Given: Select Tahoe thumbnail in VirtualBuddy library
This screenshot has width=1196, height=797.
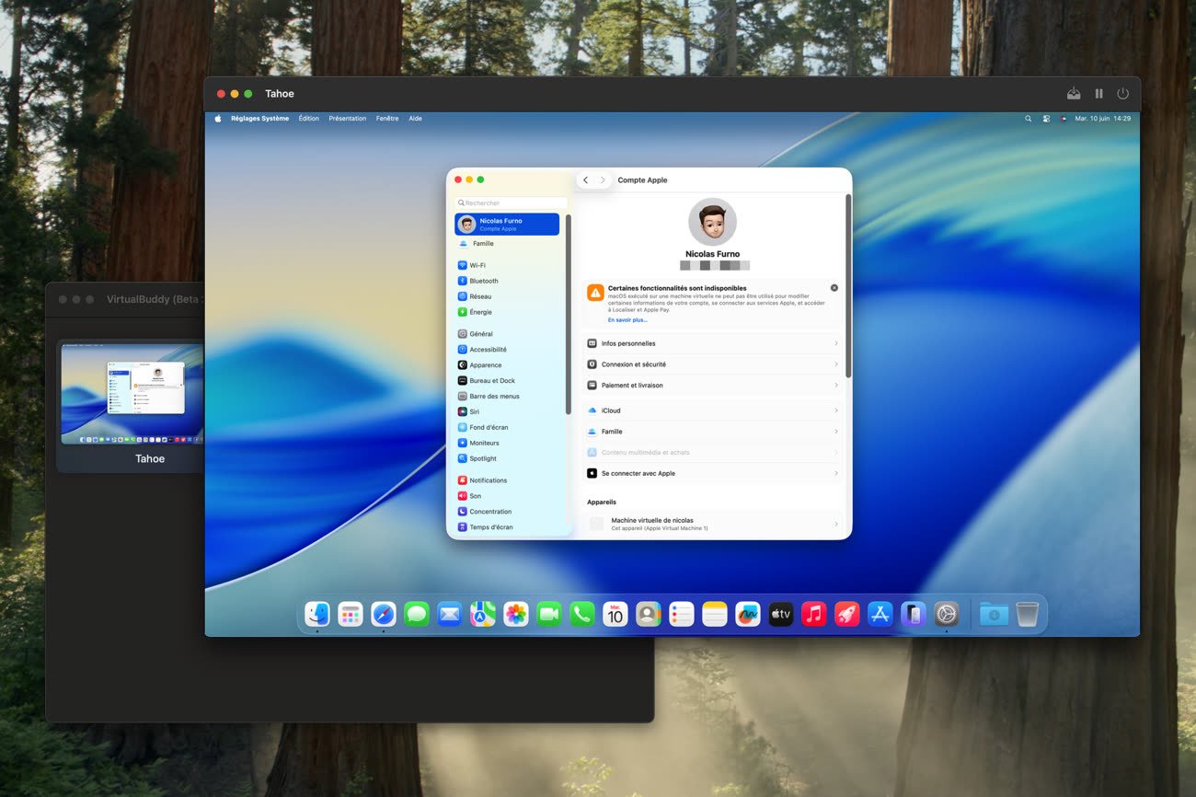Looking at the screenshot, I should (132, 406).
